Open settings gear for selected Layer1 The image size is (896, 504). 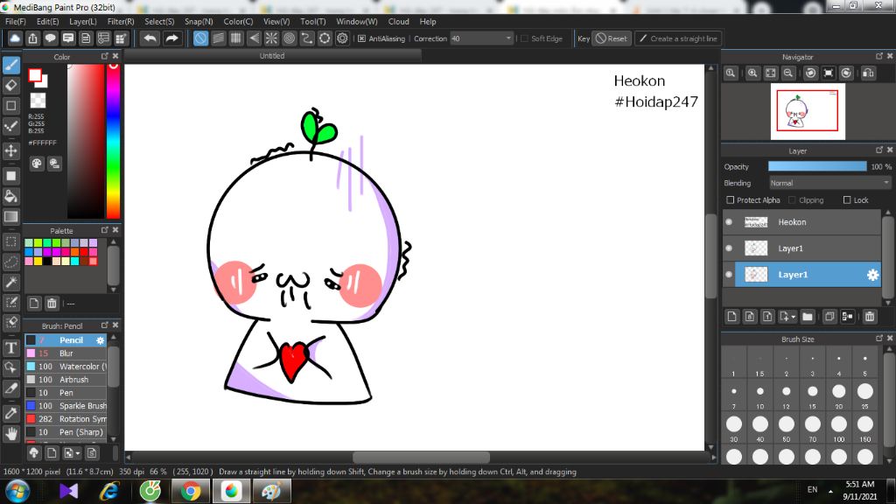[872, 275]
